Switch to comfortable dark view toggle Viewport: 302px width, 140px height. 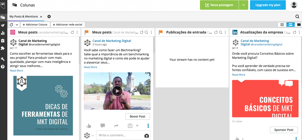click(299, 25)
